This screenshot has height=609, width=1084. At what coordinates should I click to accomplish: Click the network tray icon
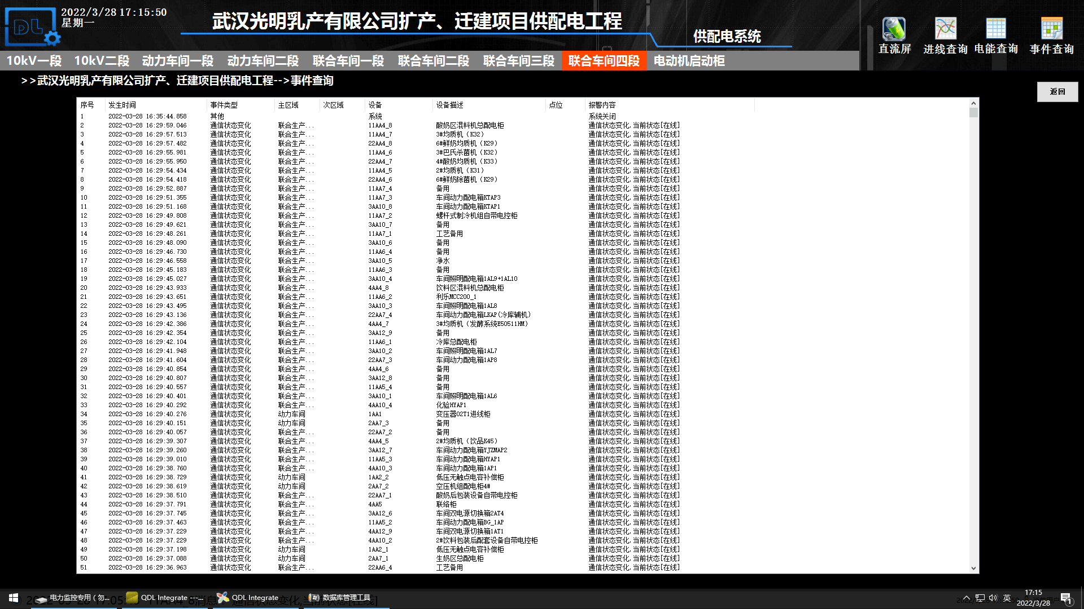[x=980, y=598]
